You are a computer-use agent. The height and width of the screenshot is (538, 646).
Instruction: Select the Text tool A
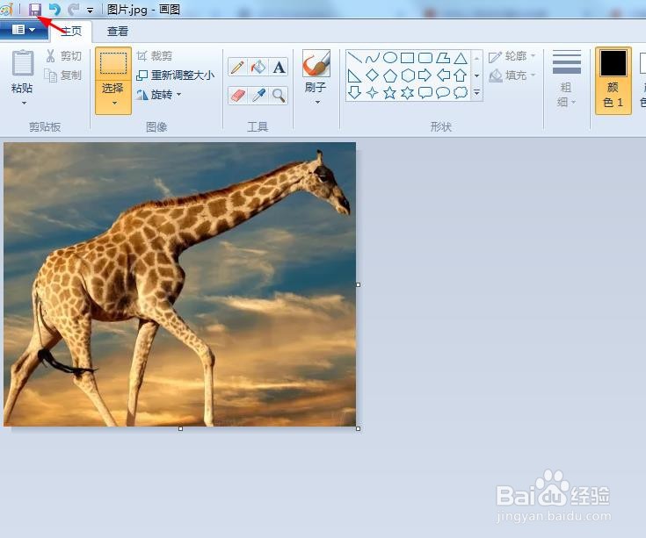pos(279,67)
